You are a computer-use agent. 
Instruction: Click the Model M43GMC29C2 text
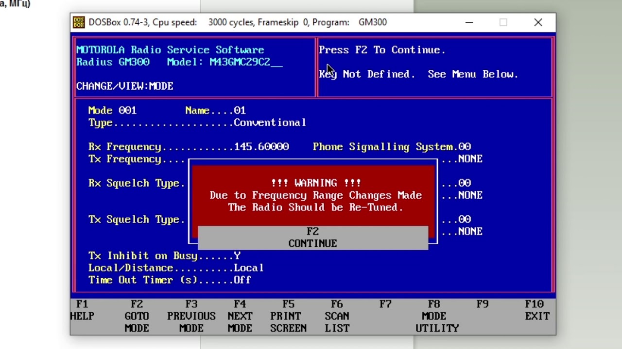(x=225, y=62)
